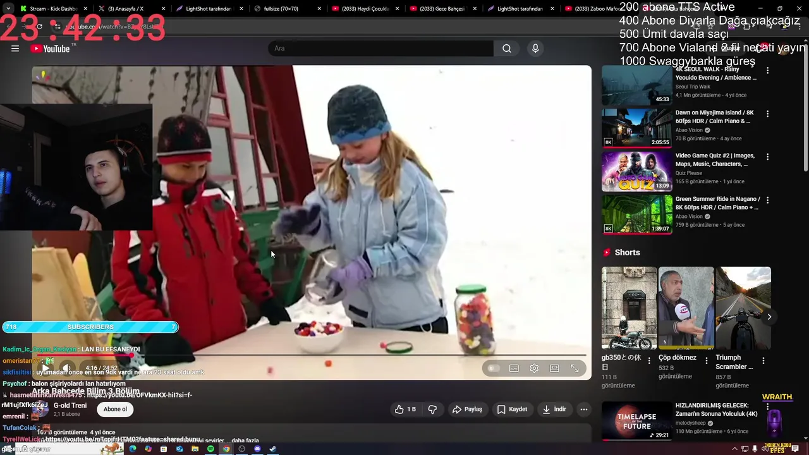Click the search magnifier button

507,49
